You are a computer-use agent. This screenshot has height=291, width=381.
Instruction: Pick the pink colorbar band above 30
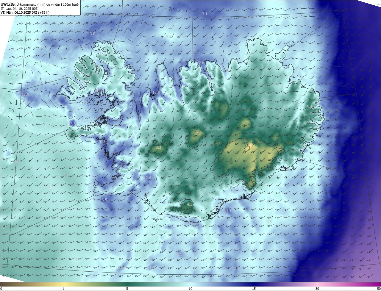pos(317,284)
